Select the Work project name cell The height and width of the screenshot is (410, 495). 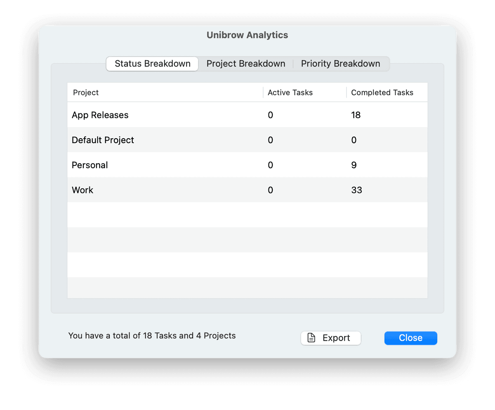pyautogui.click(x=82, y=190)
